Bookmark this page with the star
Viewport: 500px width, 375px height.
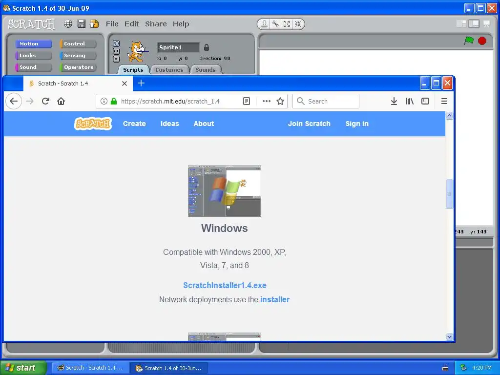tap(280, 101)
